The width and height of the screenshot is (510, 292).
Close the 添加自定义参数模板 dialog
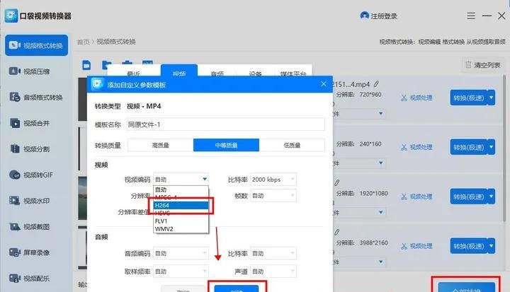[323, 84]
